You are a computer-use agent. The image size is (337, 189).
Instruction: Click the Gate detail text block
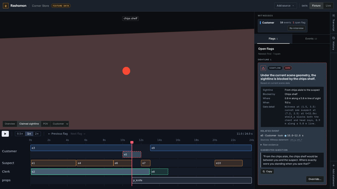click(302, 115)
